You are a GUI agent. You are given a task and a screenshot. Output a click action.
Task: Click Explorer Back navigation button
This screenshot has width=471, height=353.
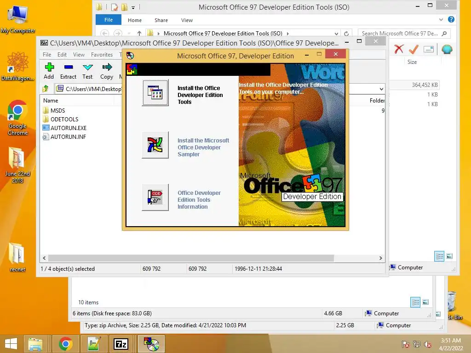click(104, 33)
